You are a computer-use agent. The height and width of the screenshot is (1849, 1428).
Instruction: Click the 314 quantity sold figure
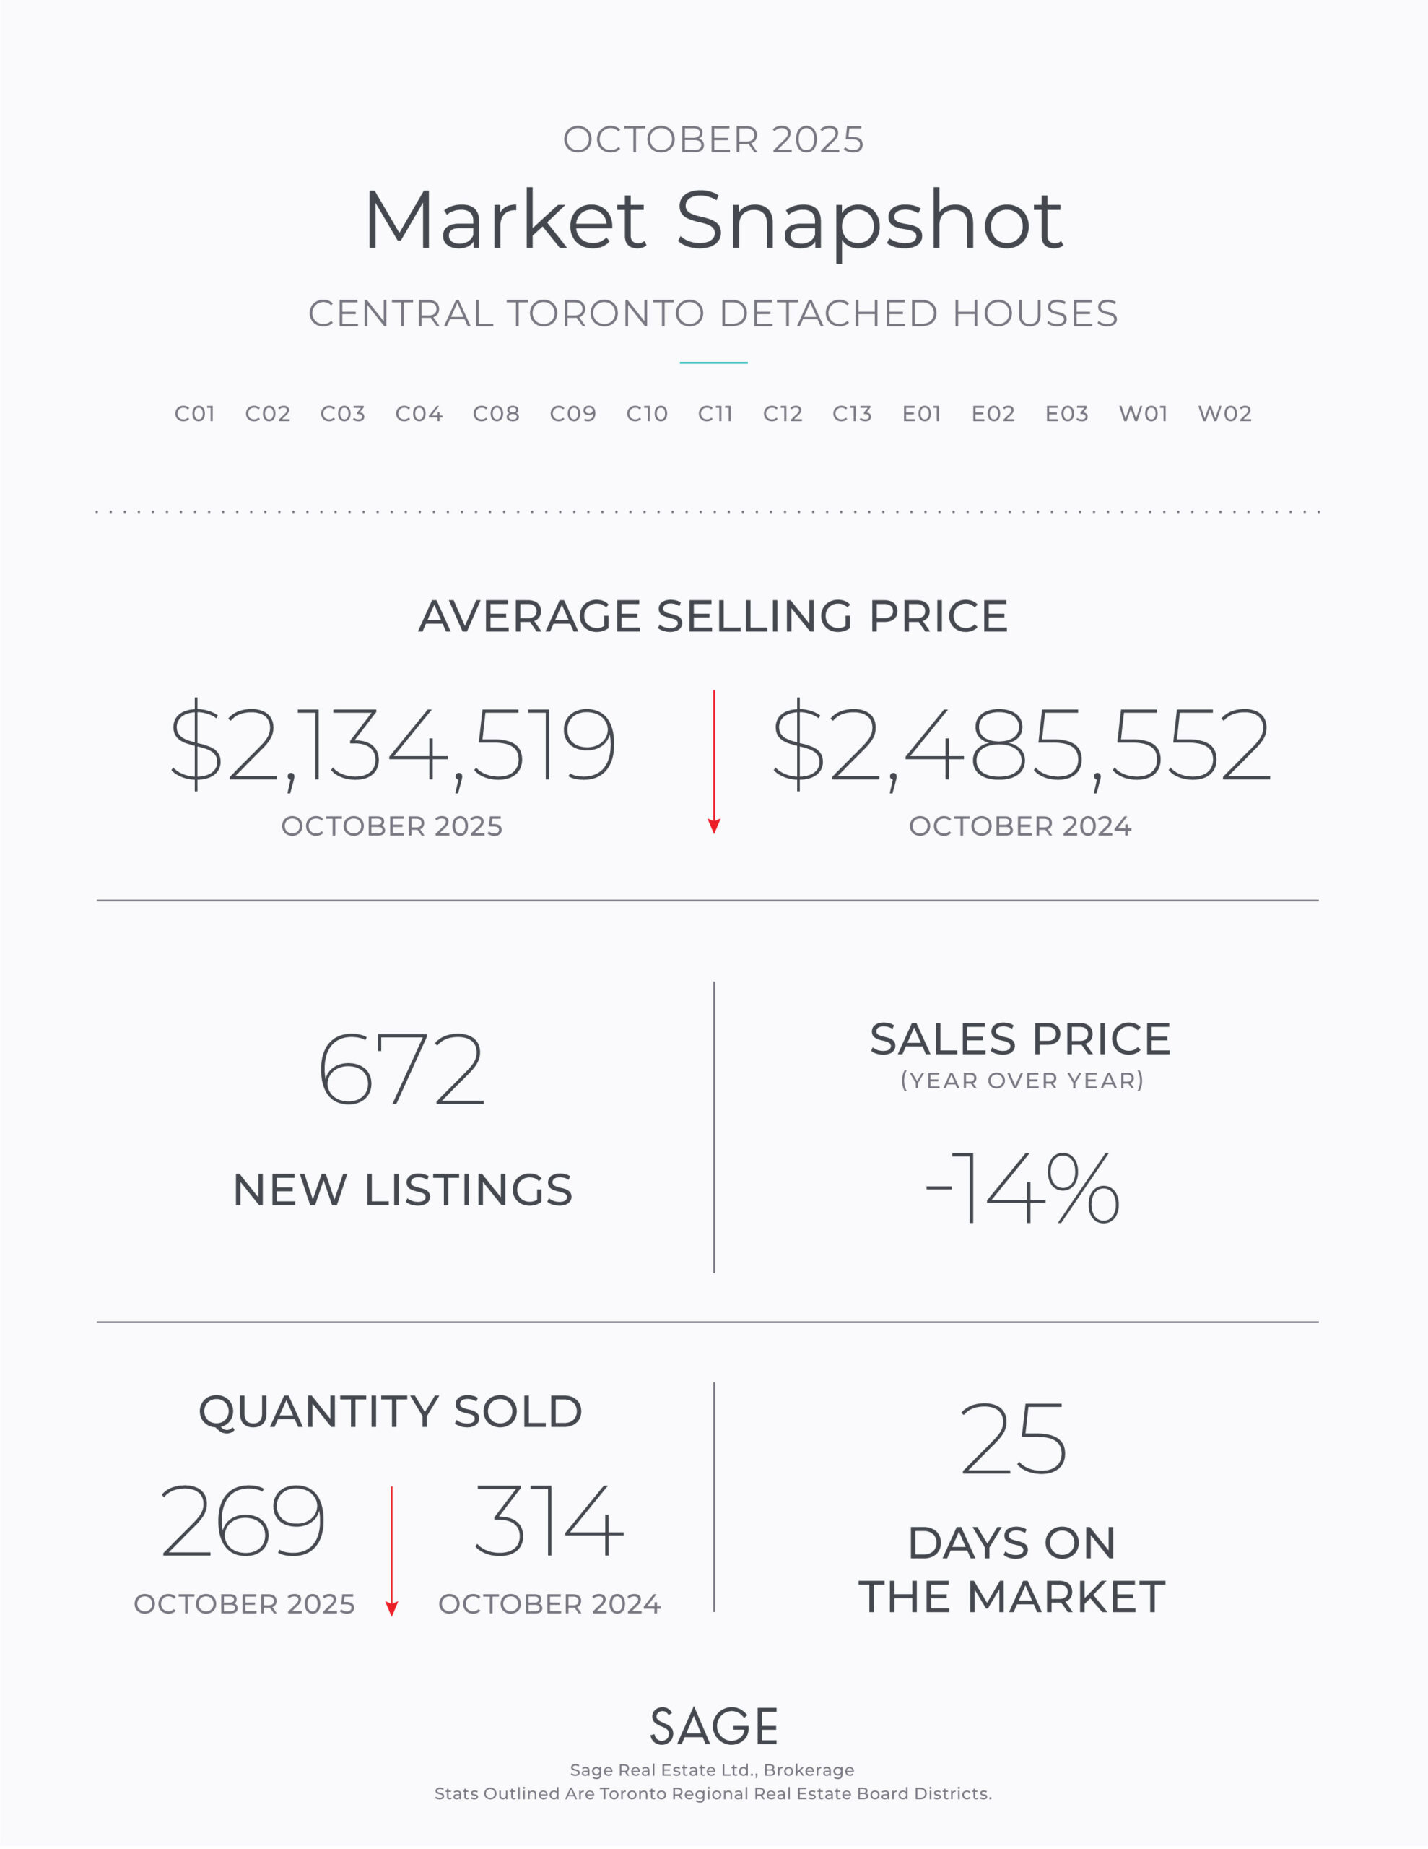(549, 1521)
